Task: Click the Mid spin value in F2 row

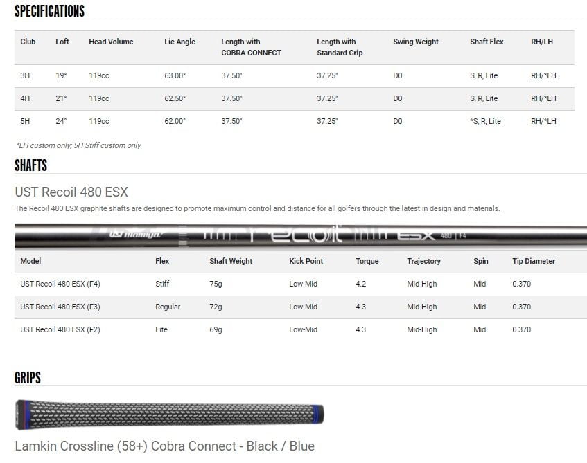Action: (x=480, y=329)
